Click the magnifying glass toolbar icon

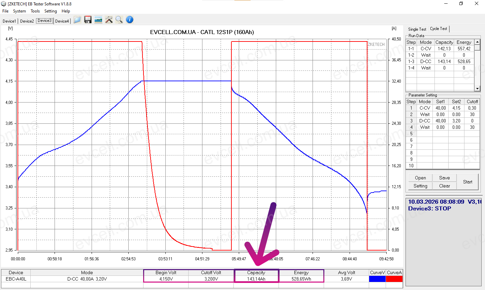click(x=119, y=20)
